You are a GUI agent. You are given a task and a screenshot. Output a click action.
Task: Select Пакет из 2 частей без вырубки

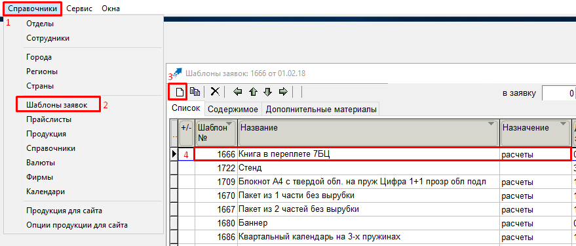pos(369,209)
